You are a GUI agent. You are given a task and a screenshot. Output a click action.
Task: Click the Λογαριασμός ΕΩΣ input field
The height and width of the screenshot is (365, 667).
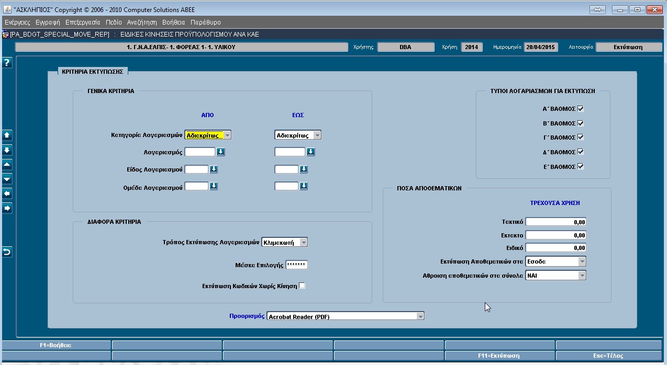(x=290, y=152)
